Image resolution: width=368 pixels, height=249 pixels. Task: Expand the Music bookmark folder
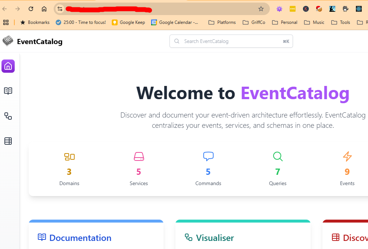click(x=314, y=22)
